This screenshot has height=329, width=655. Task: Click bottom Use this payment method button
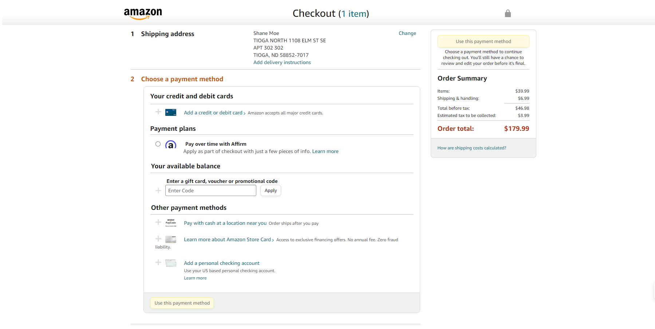coord(182,303)
